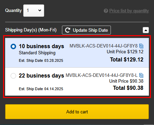154x125 pixels.
Task: Open the Quantity dropdown
Action: click(x=34, y=11)
